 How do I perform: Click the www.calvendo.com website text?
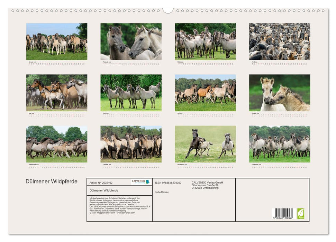click(x=126, y=213)
